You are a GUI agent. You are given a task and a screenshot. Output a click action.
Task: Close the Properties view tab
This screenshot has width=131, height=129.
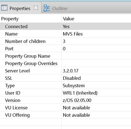pos(36,8)
